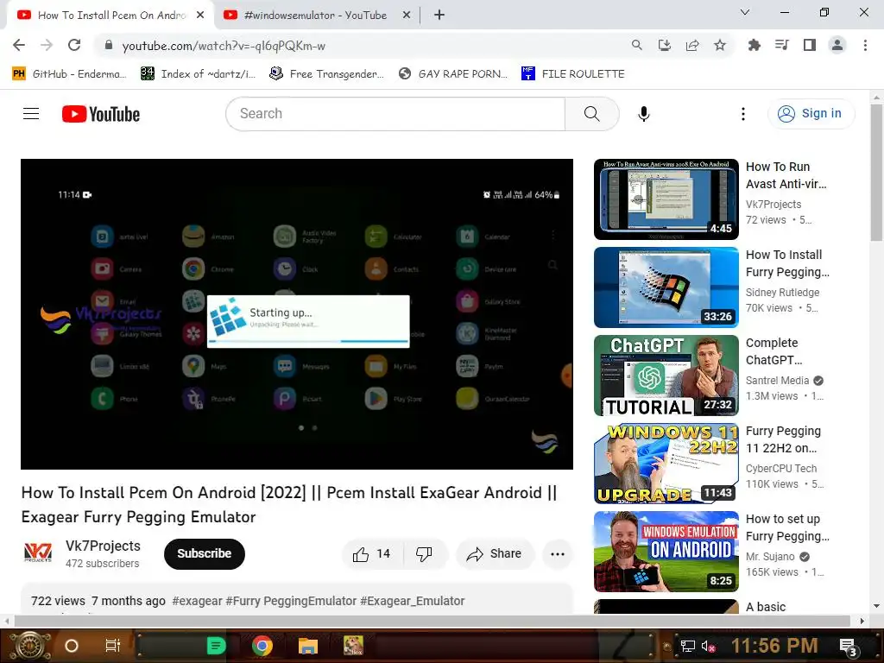Click the muted volume tray icon

pos(708,646)
